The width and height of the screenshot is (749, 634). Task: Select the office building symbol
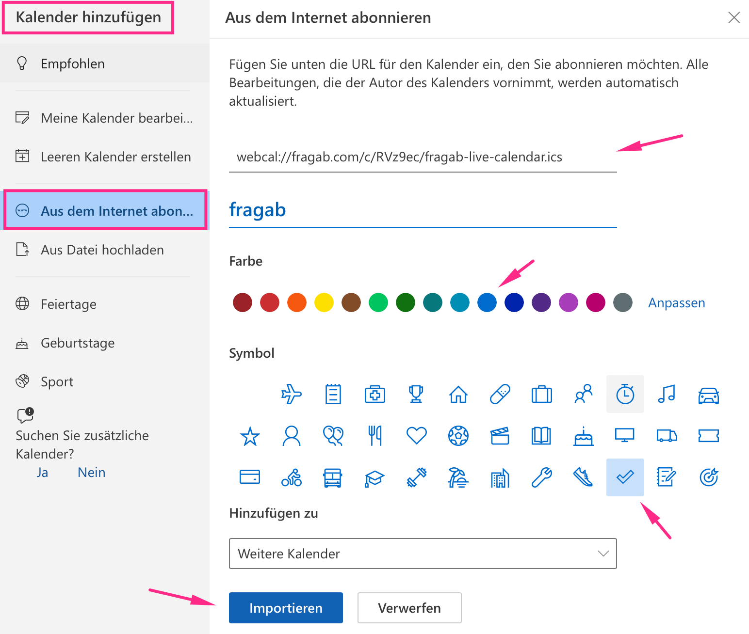tap(500, 477)
